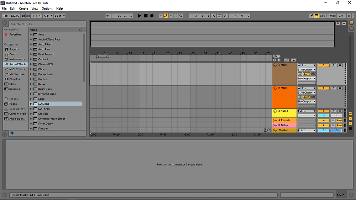The width and height of the screenshot is (356, 200).
Task: Select the Filter Delay row
Action: 56,123
